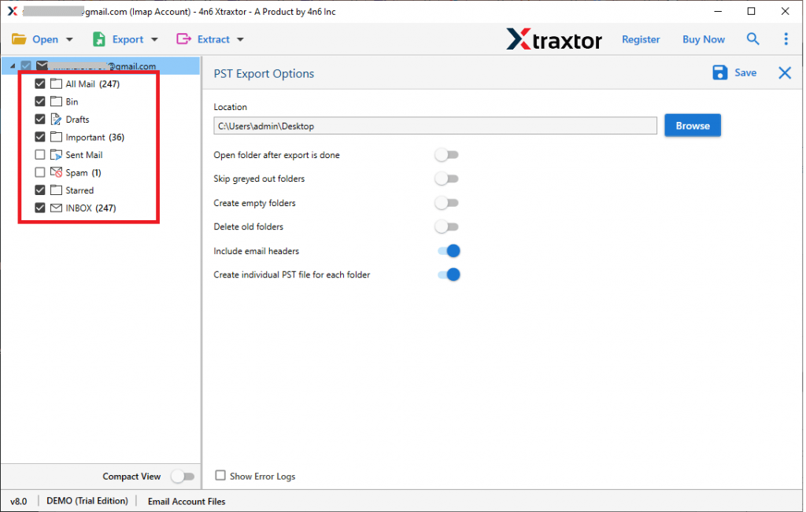Select the Spam folder icon
Screen dimensions: 806x512
click(55, 172)
